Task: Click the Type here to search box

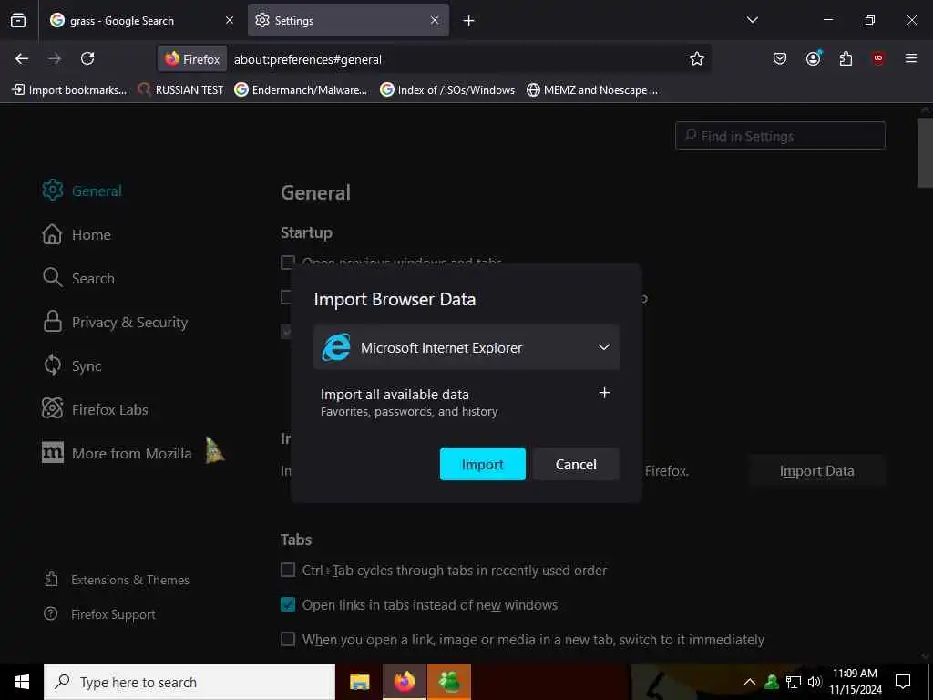Action: pyautogui.click(x=190, y=682)
